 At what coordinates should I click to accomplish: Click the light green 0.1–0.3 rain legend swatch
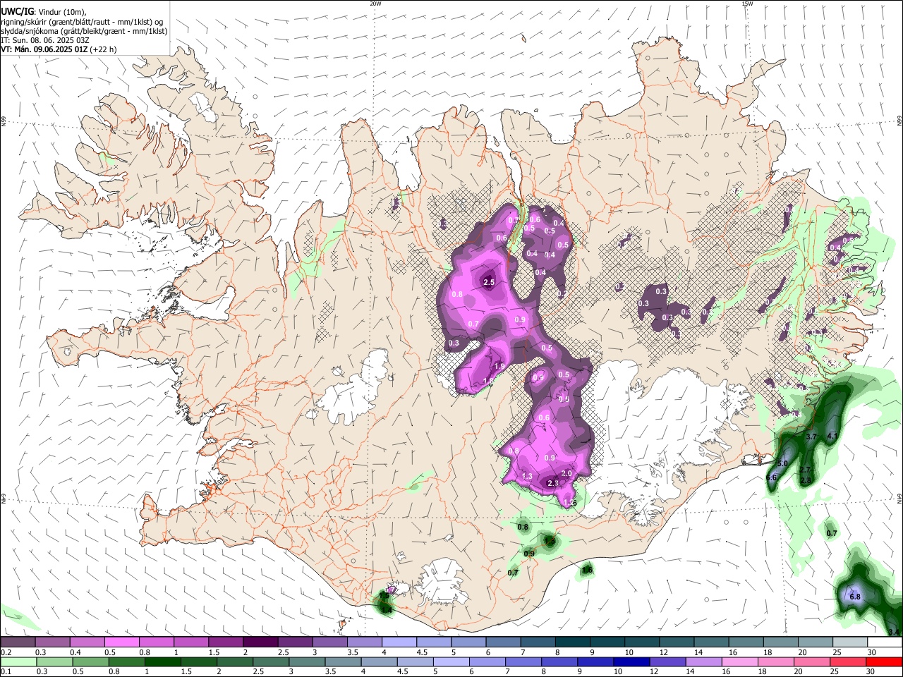(18, 661)
